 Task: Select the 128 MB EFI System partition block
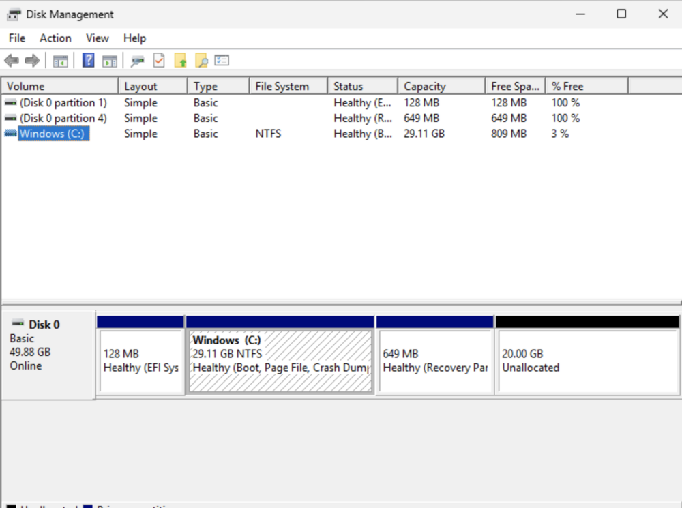click(x=141, y=355)
